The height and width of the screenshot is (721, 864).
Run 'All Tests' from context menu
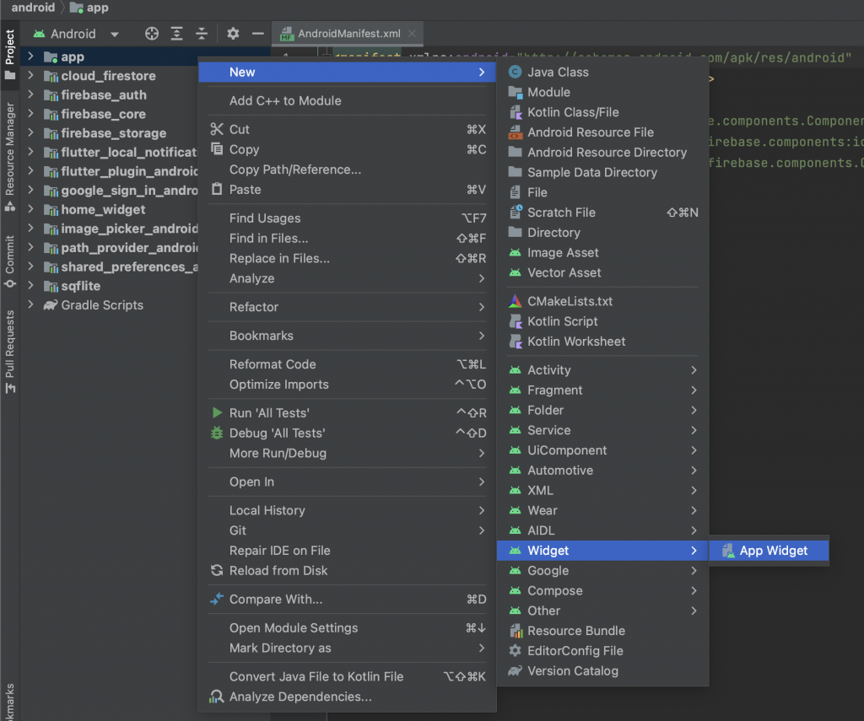click(347, 413)
